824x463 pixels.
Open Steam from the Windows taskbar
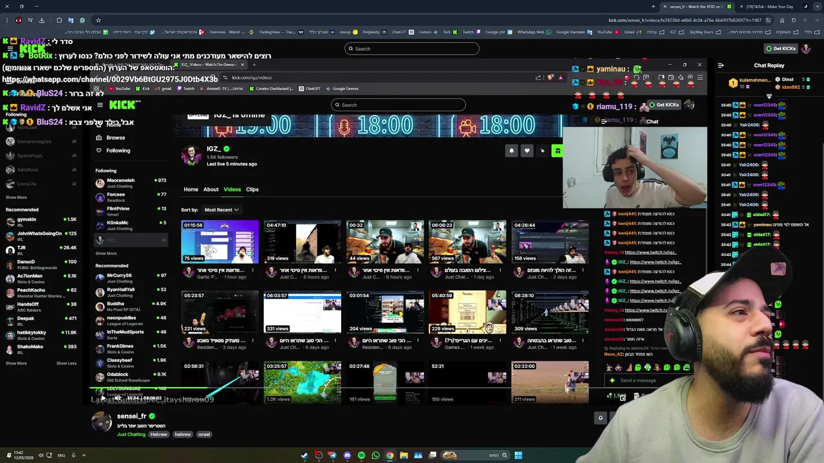tap(304, 455)
